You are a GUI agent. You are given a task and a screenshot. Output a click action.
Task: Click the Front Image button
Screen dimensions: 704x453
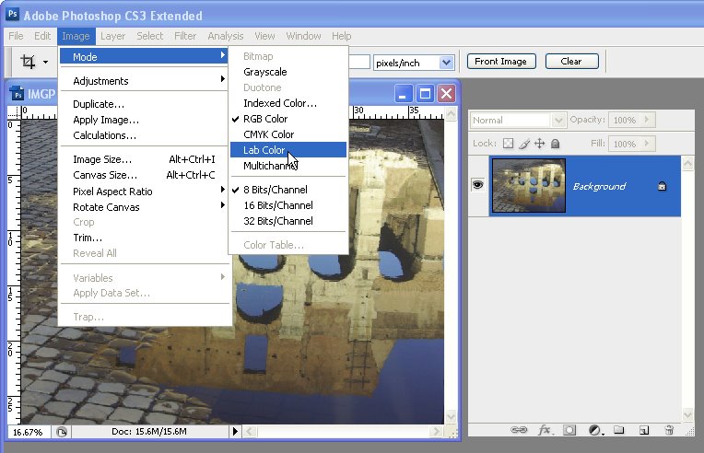pos(501,62)
